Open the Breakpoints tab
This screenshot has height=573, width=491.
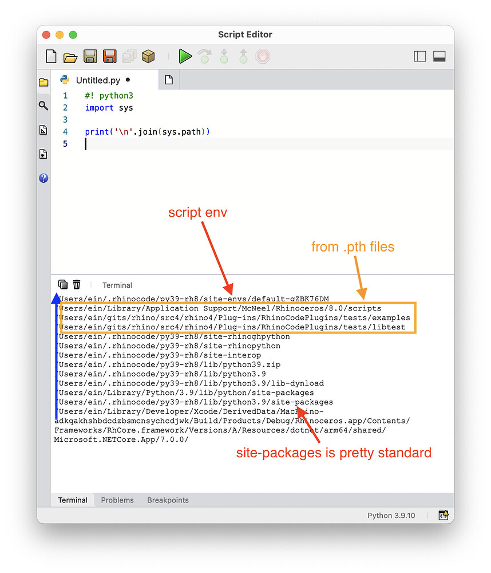(x=168, y=500)
